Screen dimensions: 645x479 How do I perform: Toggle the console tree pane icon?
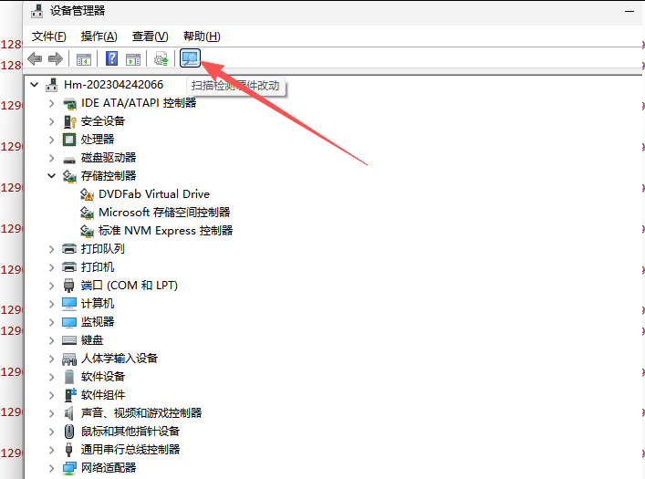pos(84,59)
